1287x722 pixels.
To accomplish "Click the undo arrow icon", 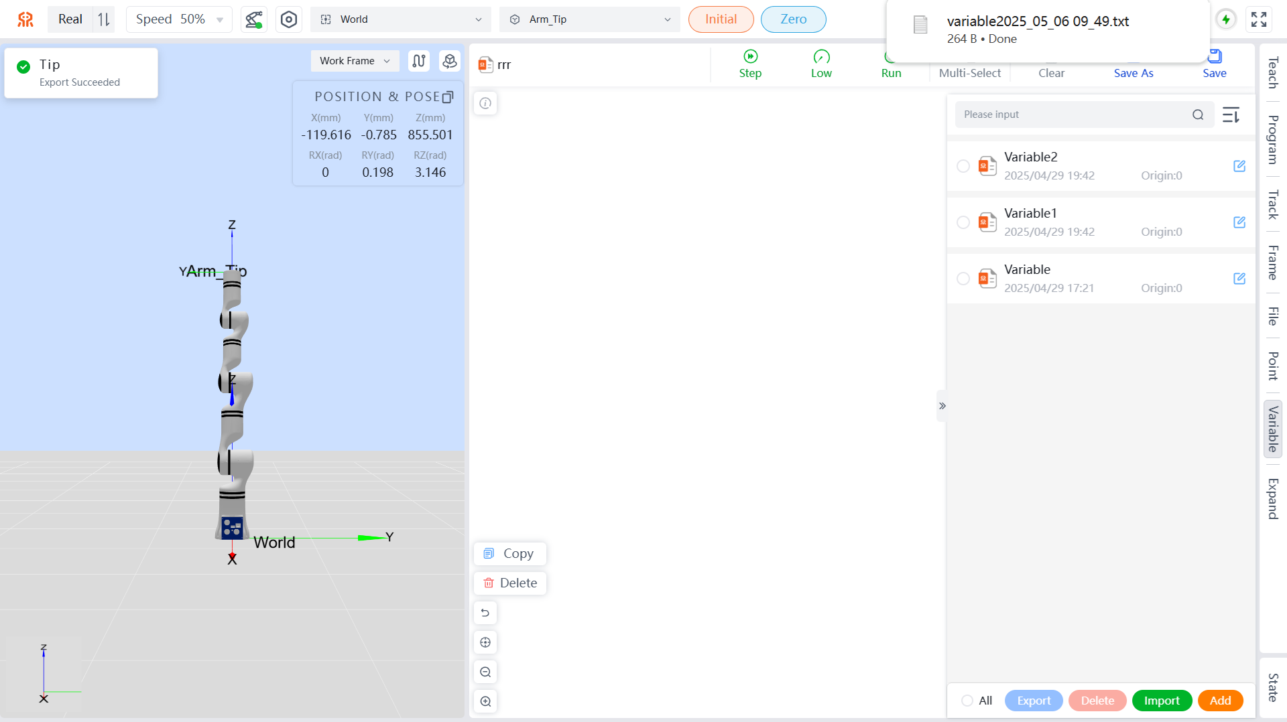I will pyautogui.click(x=485, y=613).
